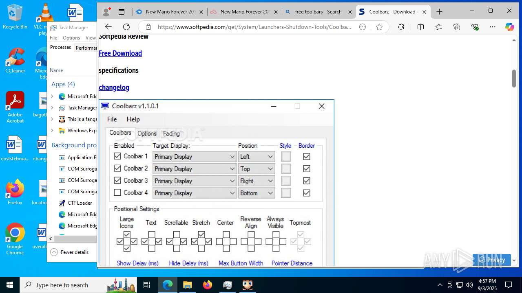Open File Explorer from the taskbar
Screen dimensions: 522x293
pos(187,285)
